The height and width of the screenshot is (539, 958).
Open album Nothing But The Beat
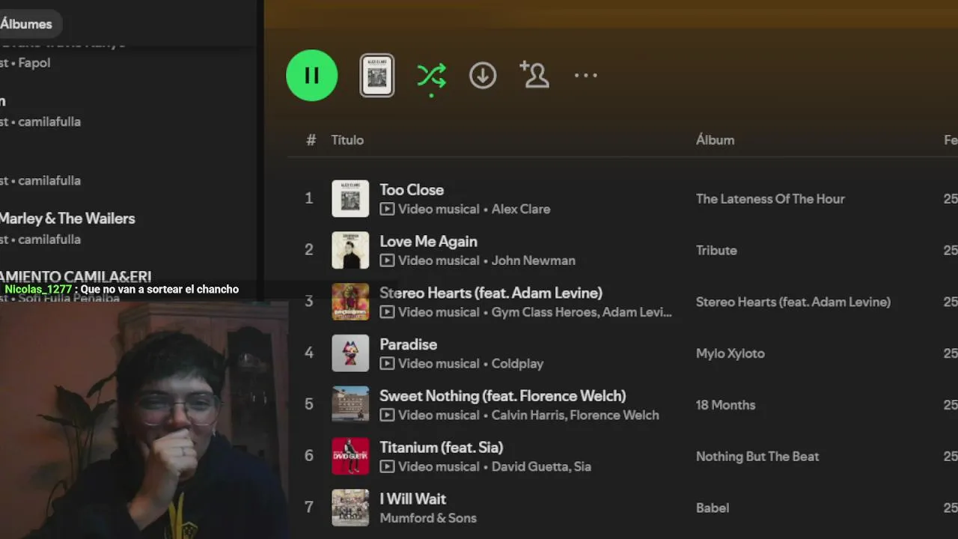757,457
